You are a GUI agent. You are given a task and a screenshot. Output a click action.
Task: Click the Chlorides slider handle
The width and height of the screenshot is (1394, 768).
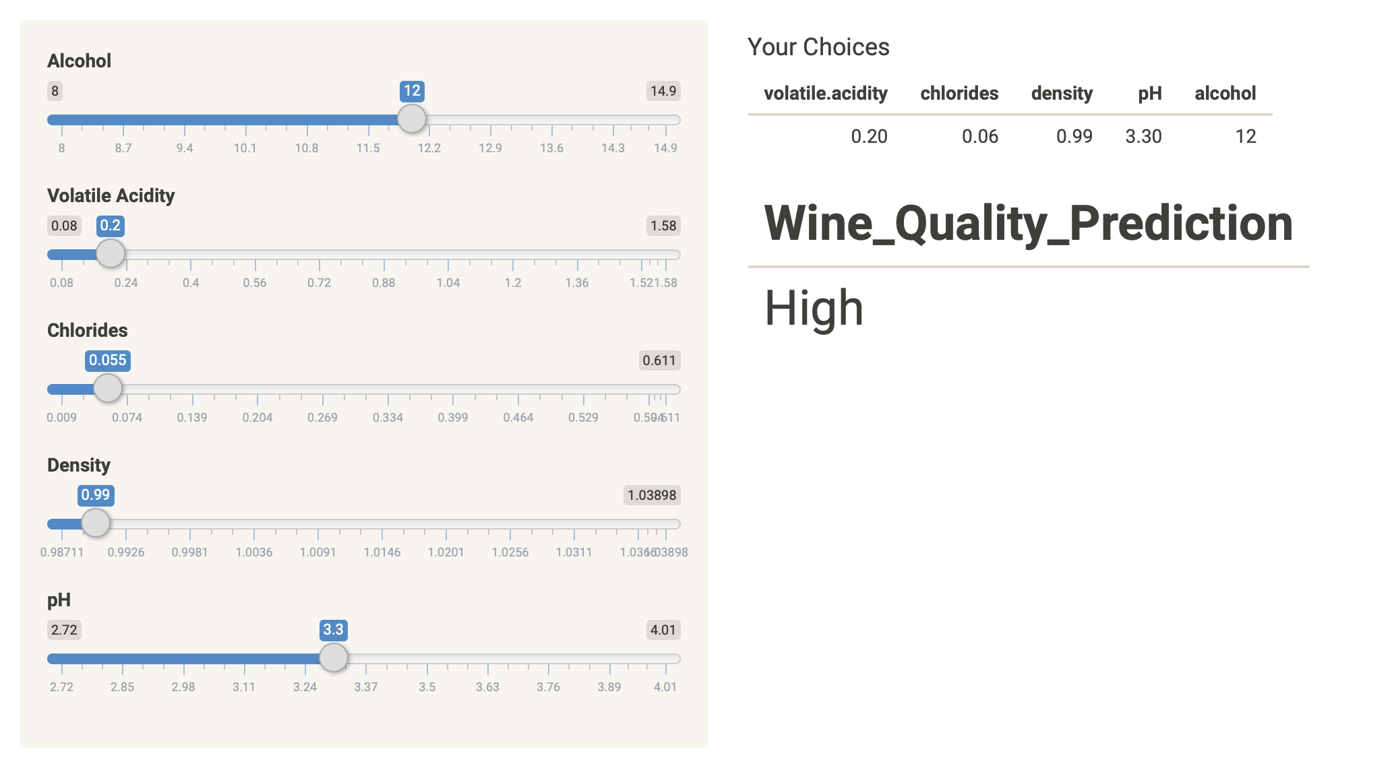(x=108, y=388)
